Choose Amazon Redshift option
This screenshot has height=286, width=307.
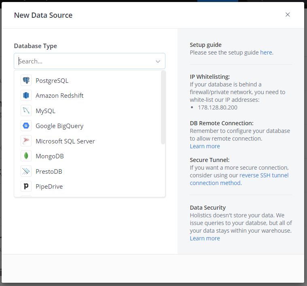pos(87,96)
